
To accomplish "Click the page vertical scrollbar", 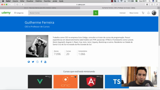I will (159, 27).
